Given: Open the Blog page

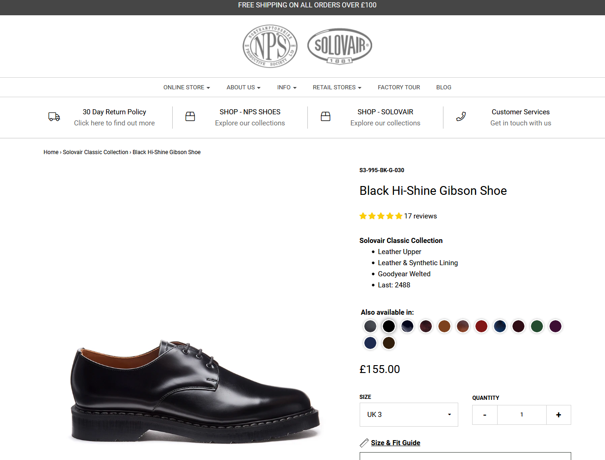Looking at the screenshot, I should tap(444, 87).
